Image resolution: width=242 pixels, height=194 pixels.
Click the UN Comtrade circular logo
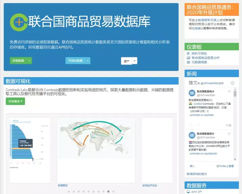(19, 22)
